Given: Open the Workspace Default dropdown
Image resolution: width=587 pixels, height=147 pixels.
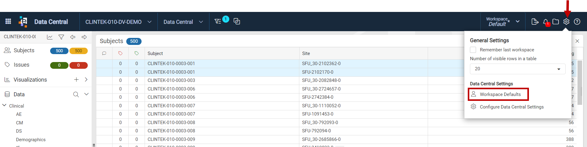Looking at the screenshot, I should [503, 22].
